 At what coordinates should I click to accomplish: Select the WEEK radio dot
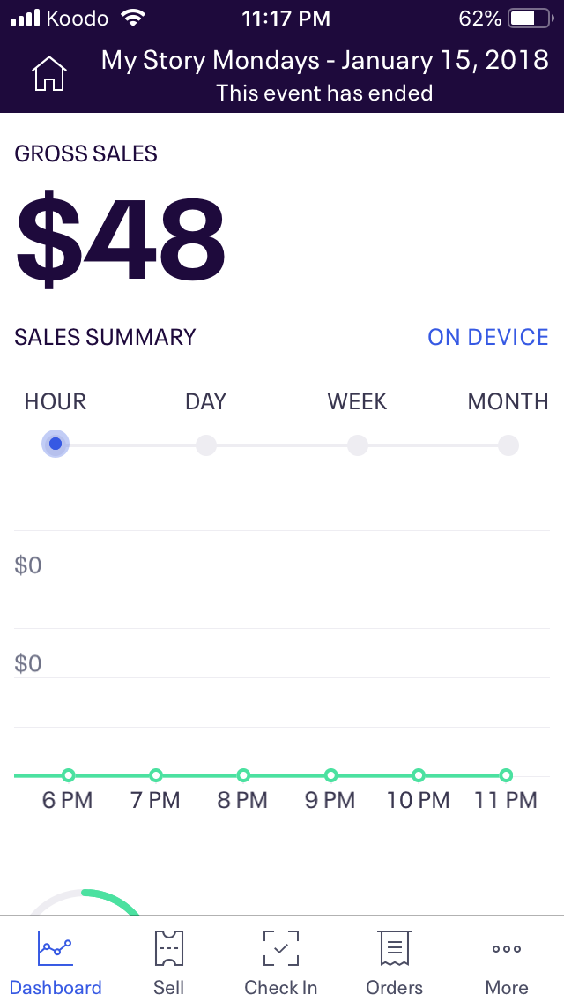click(358, 445)
